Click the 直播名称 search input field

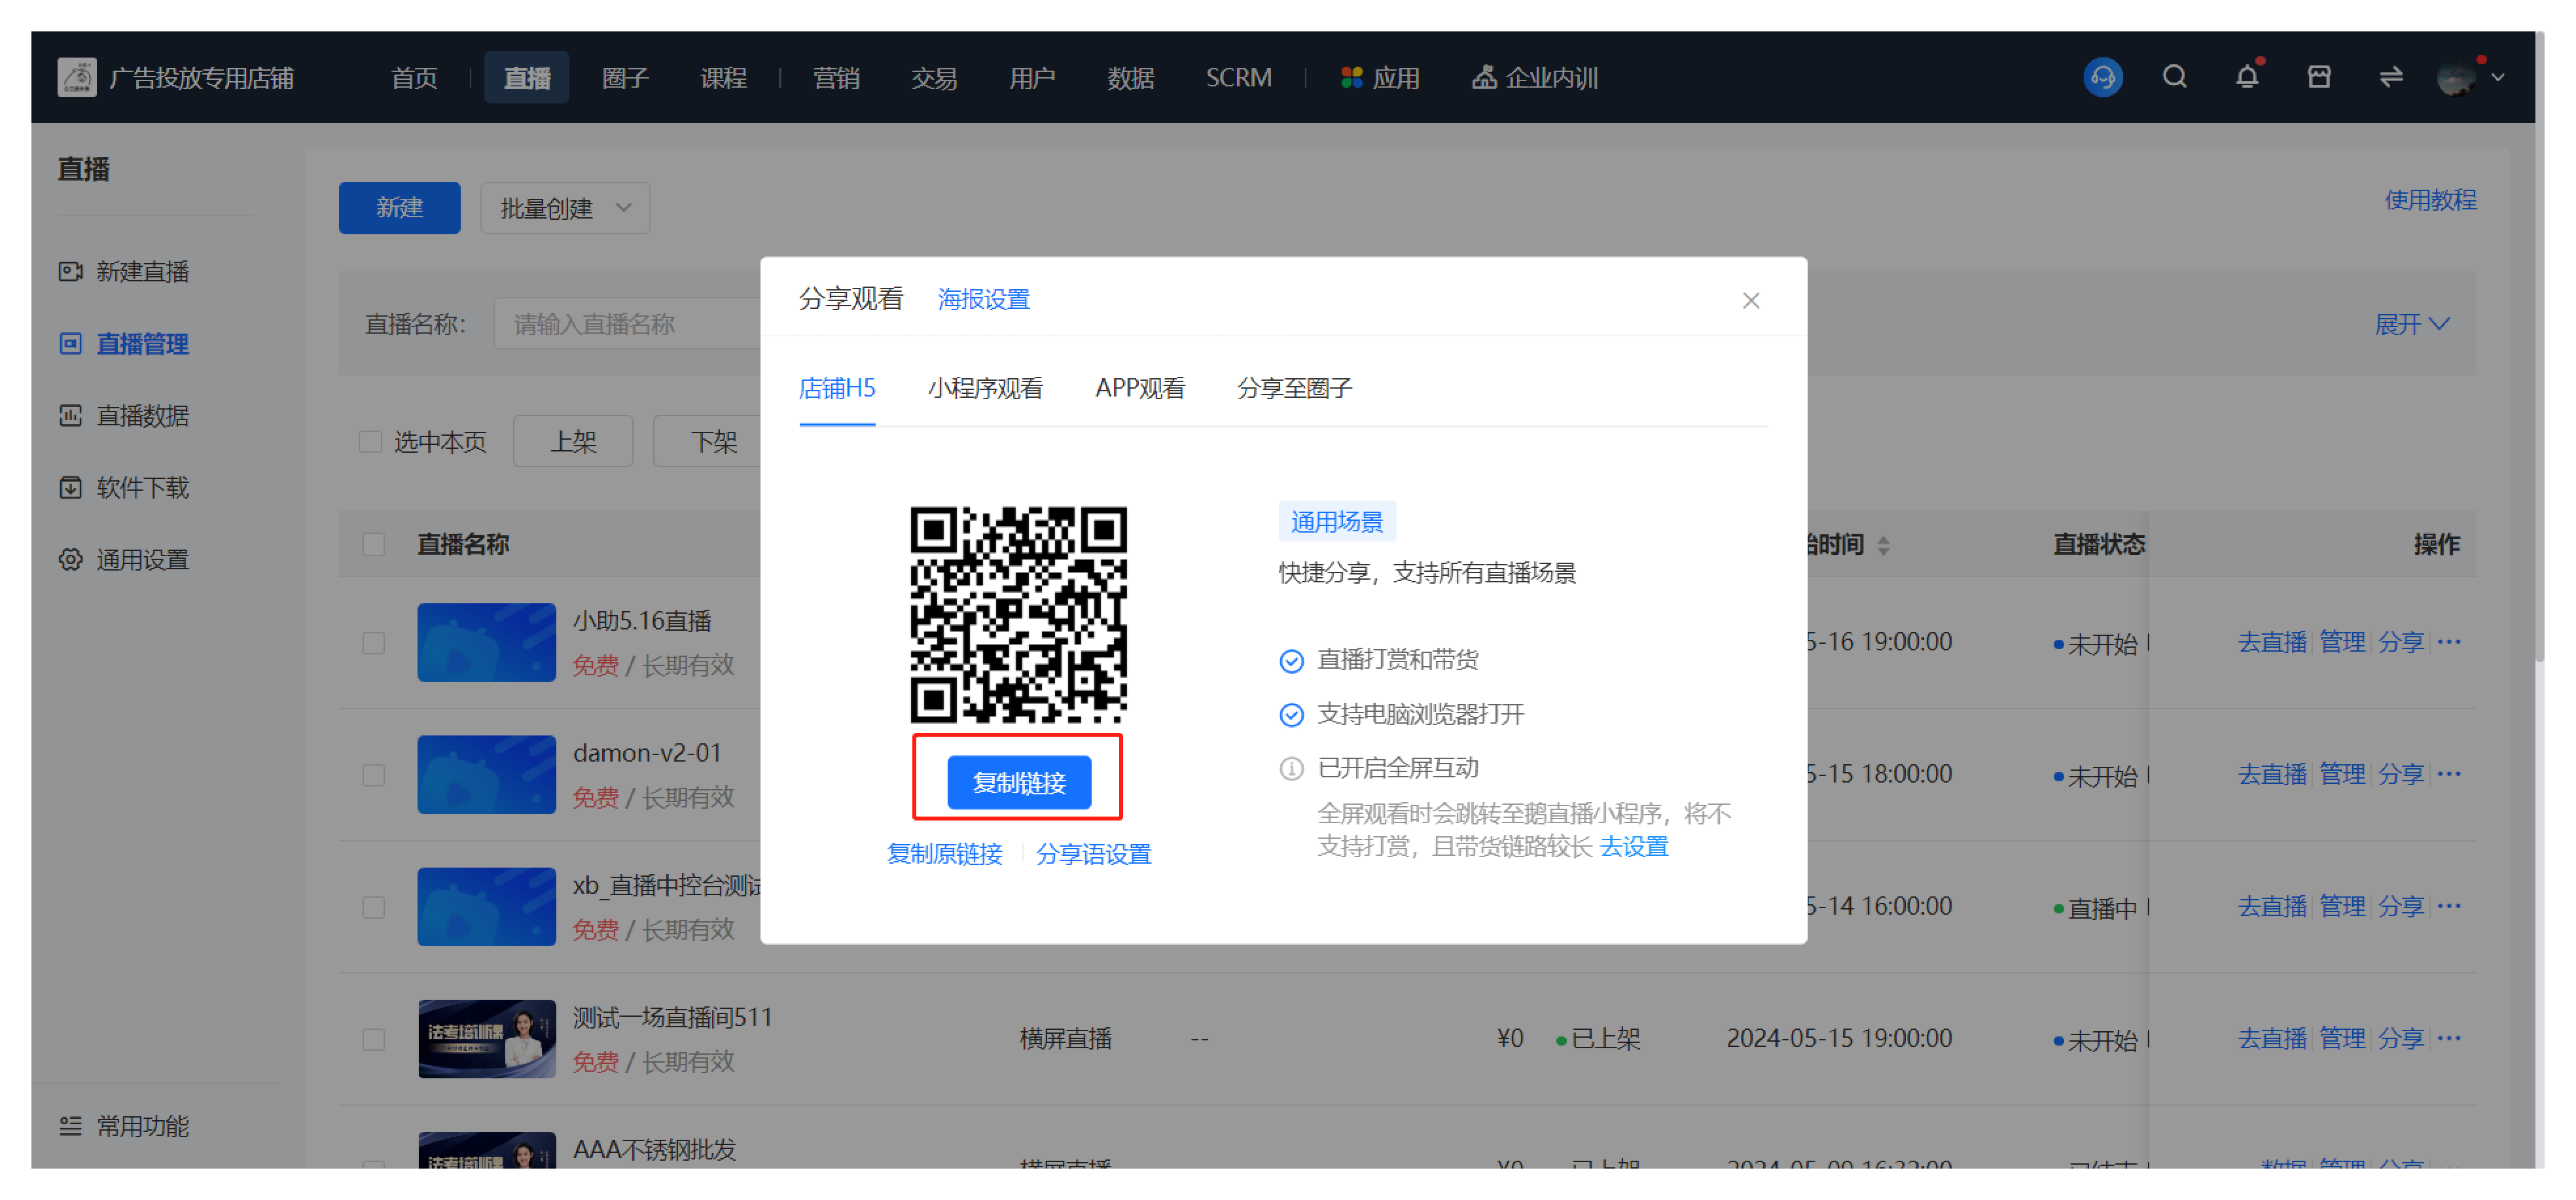627,324
